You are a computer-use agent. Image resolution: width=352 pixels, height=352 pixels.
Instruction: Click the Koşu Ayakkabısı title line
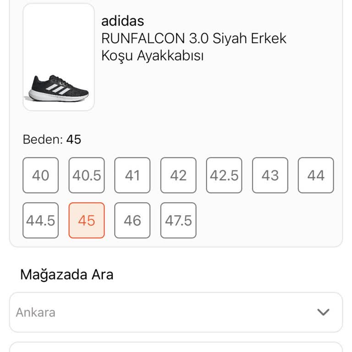(x=152, y=55)
